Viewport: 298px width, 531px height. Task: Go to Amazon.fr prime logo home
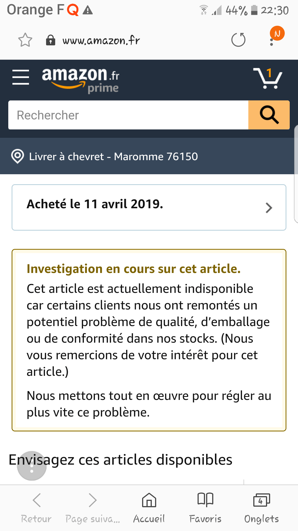click(80, 80)
